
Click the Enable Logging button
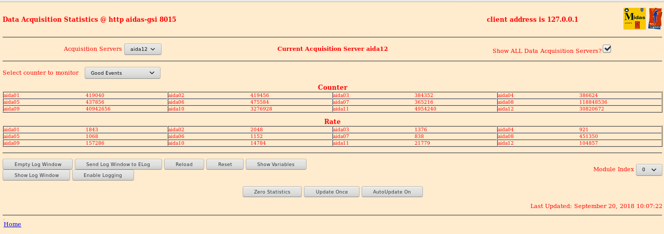103,175
